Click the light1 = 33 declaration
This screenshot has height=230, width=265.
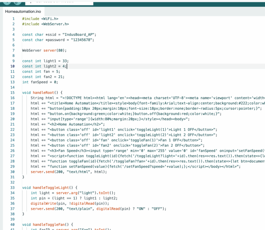[55, 61]
